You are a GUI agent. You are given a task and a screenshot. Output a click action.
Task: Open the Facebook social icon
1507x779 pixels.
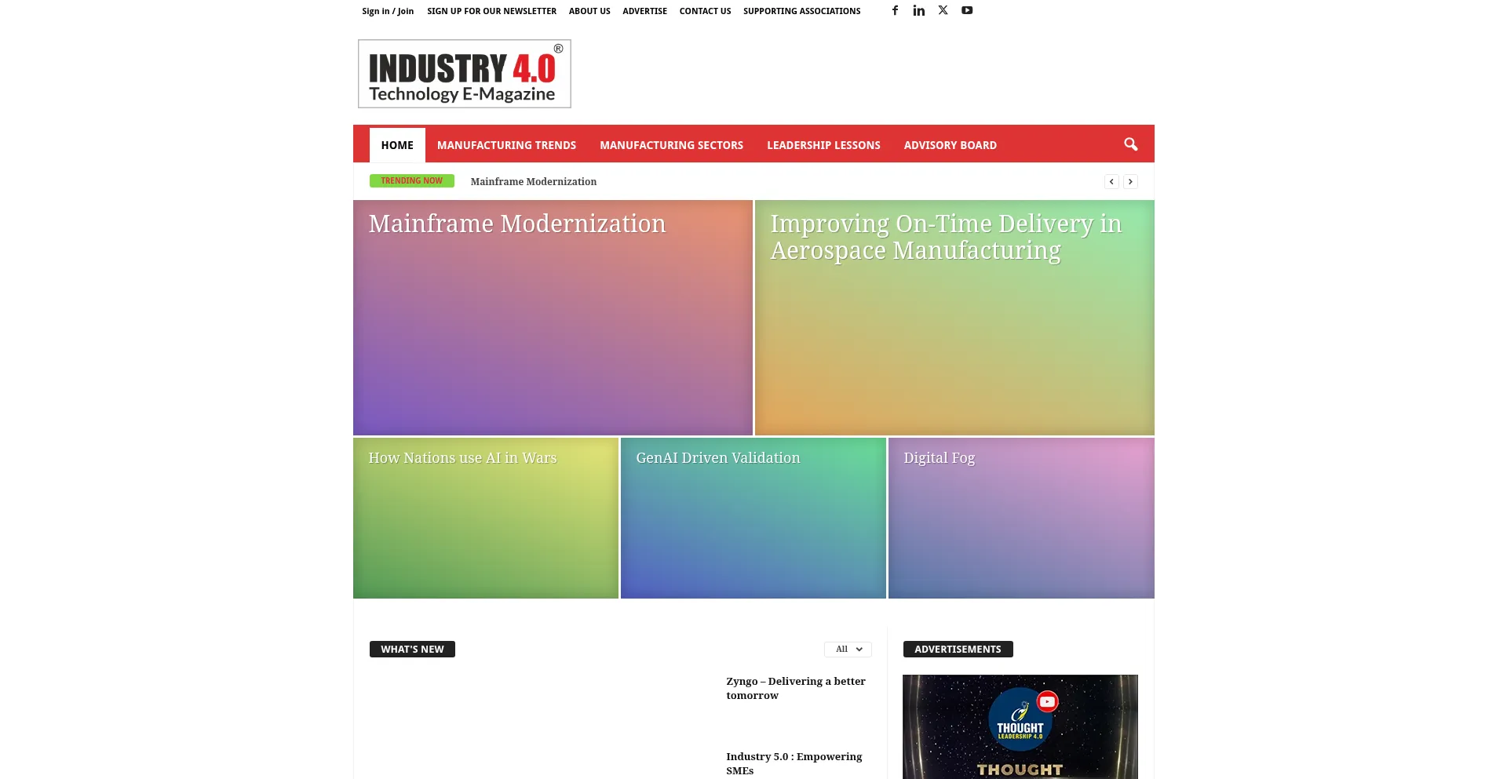point(895,10)
